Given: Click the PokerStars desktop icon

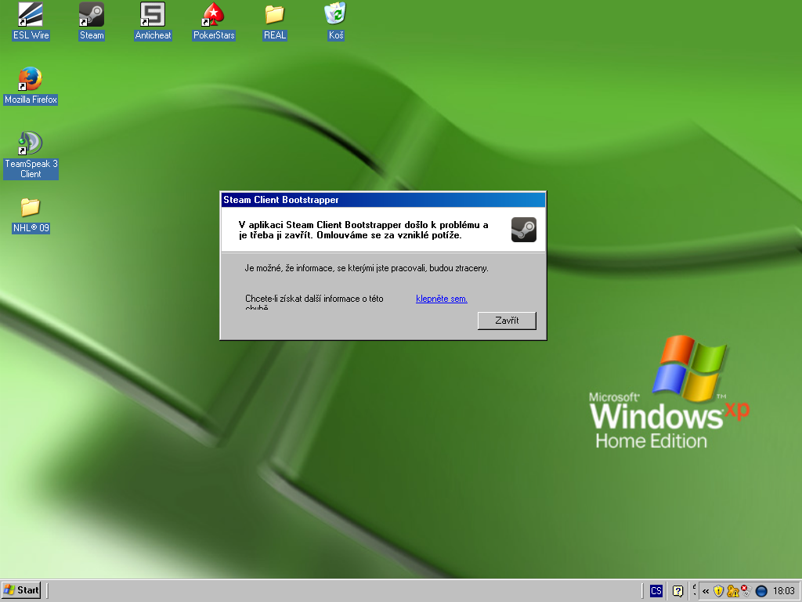Looking at the screenshot, I should tap(214, 15).
